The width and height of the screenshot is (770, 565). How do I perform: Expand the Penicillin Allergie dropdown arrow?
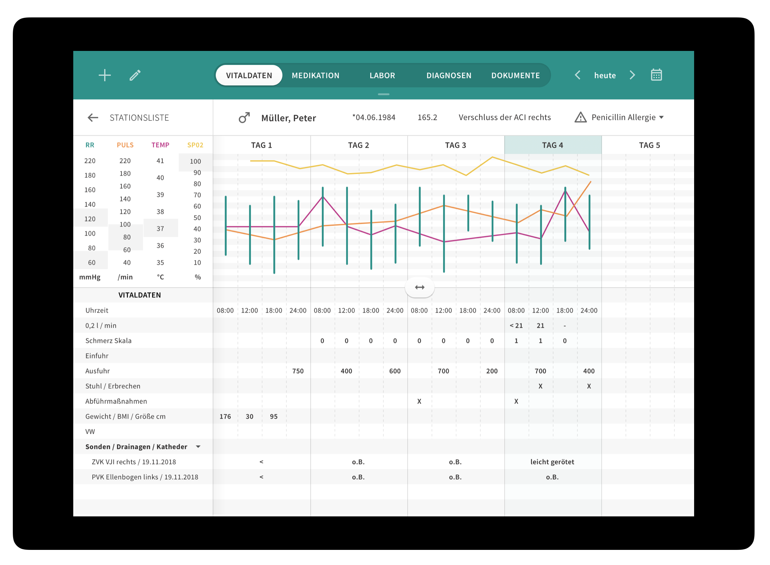coord(661,117)
